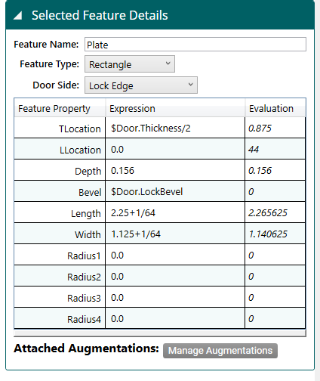The width and height of the screenshot is (320, 381).
Task: Click the LLocation evaluation value 44
Action: 254,150
